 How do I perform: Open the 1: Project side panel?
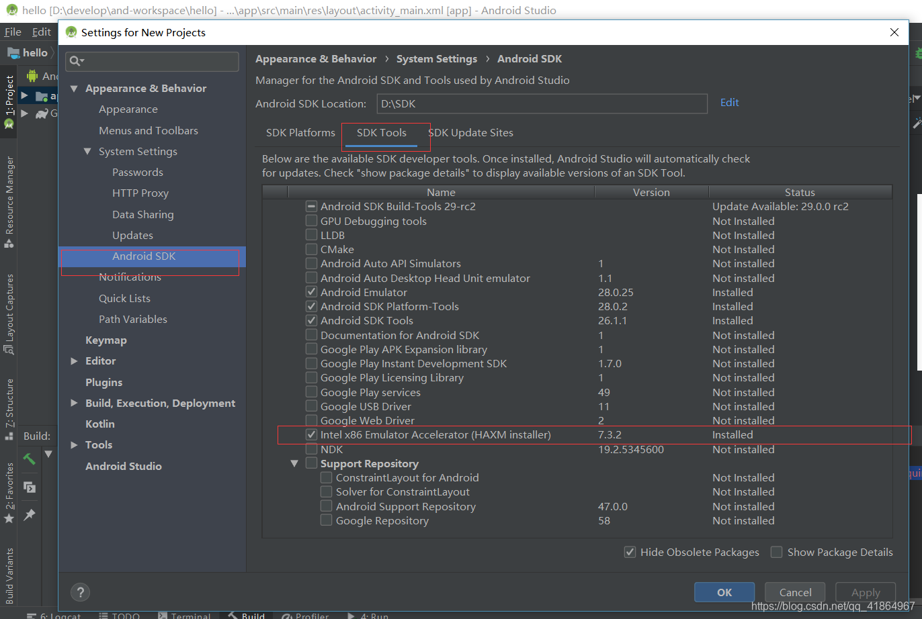(9, 101)
